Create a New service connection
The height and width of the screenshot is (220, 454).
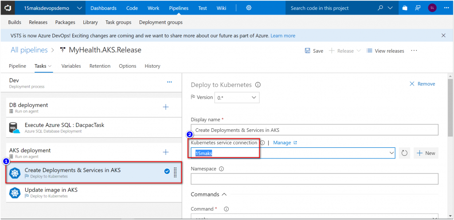click(x=426, y=153)
